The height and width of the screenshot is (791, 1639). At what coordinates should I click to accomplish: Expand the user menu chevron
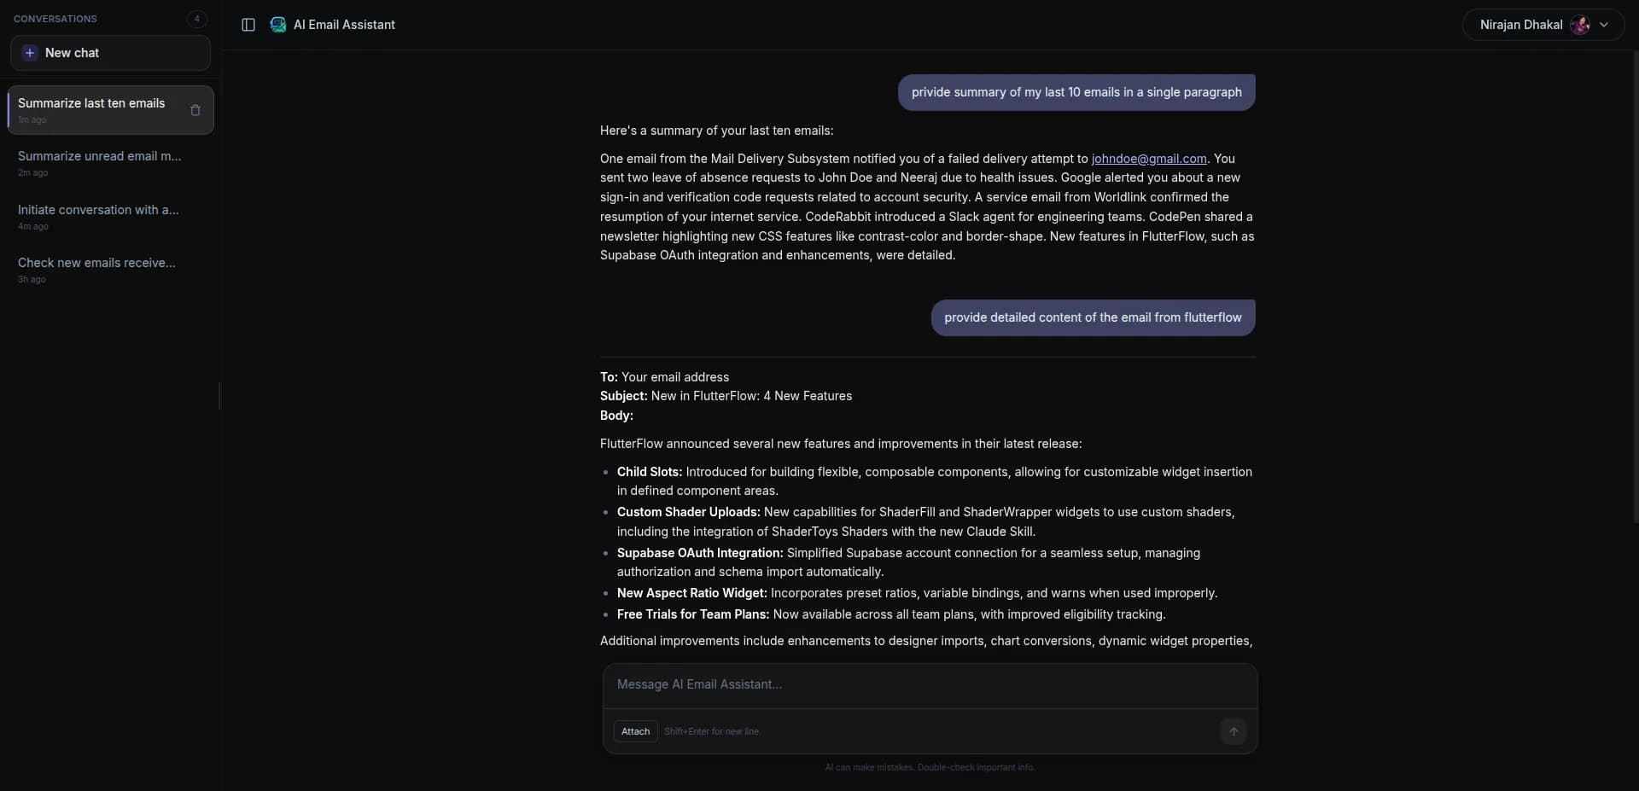click(x=1604, y=25)
